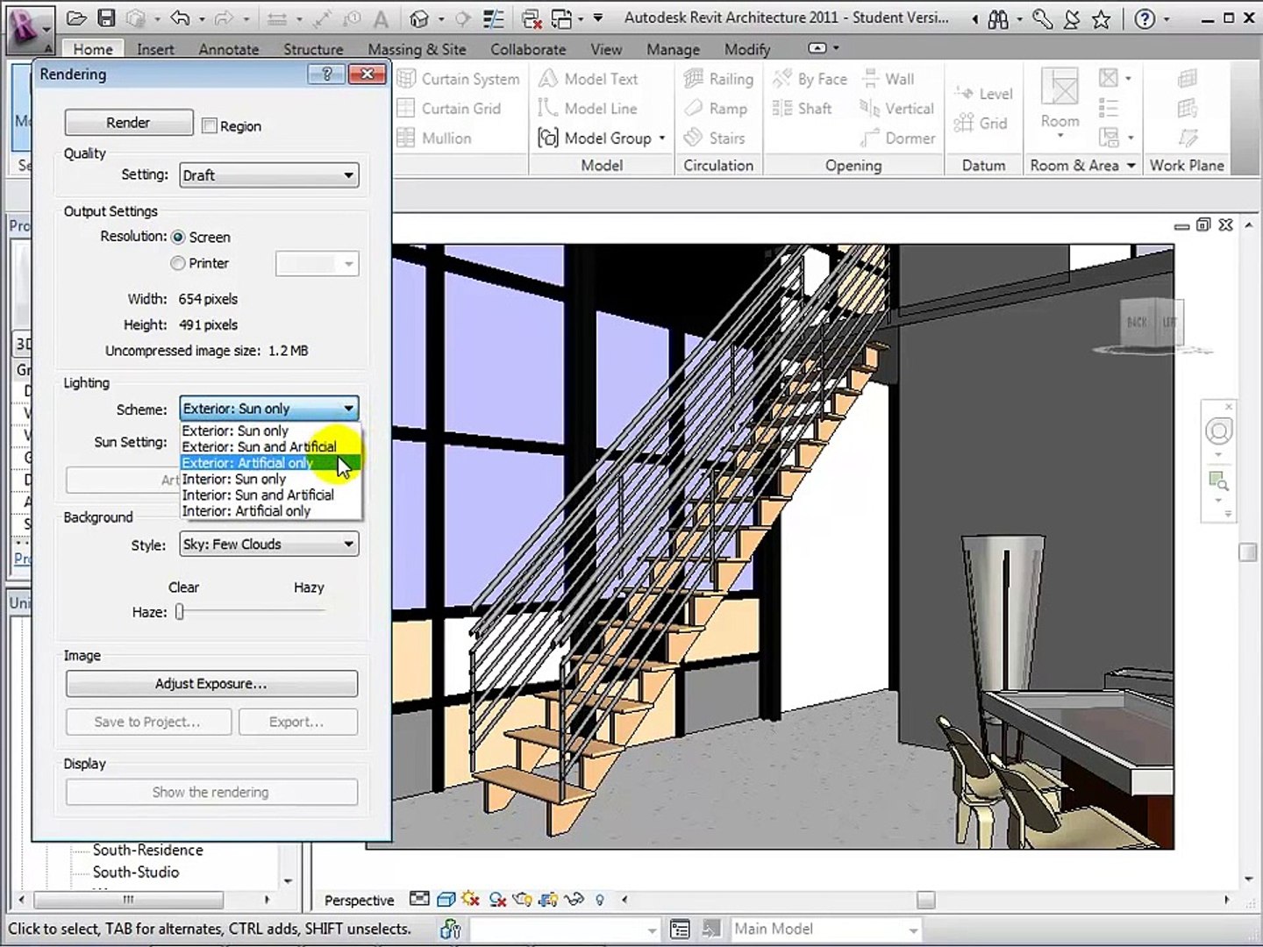Click the Show the rendering button
1263x947 pixels.
pos(211,793)
